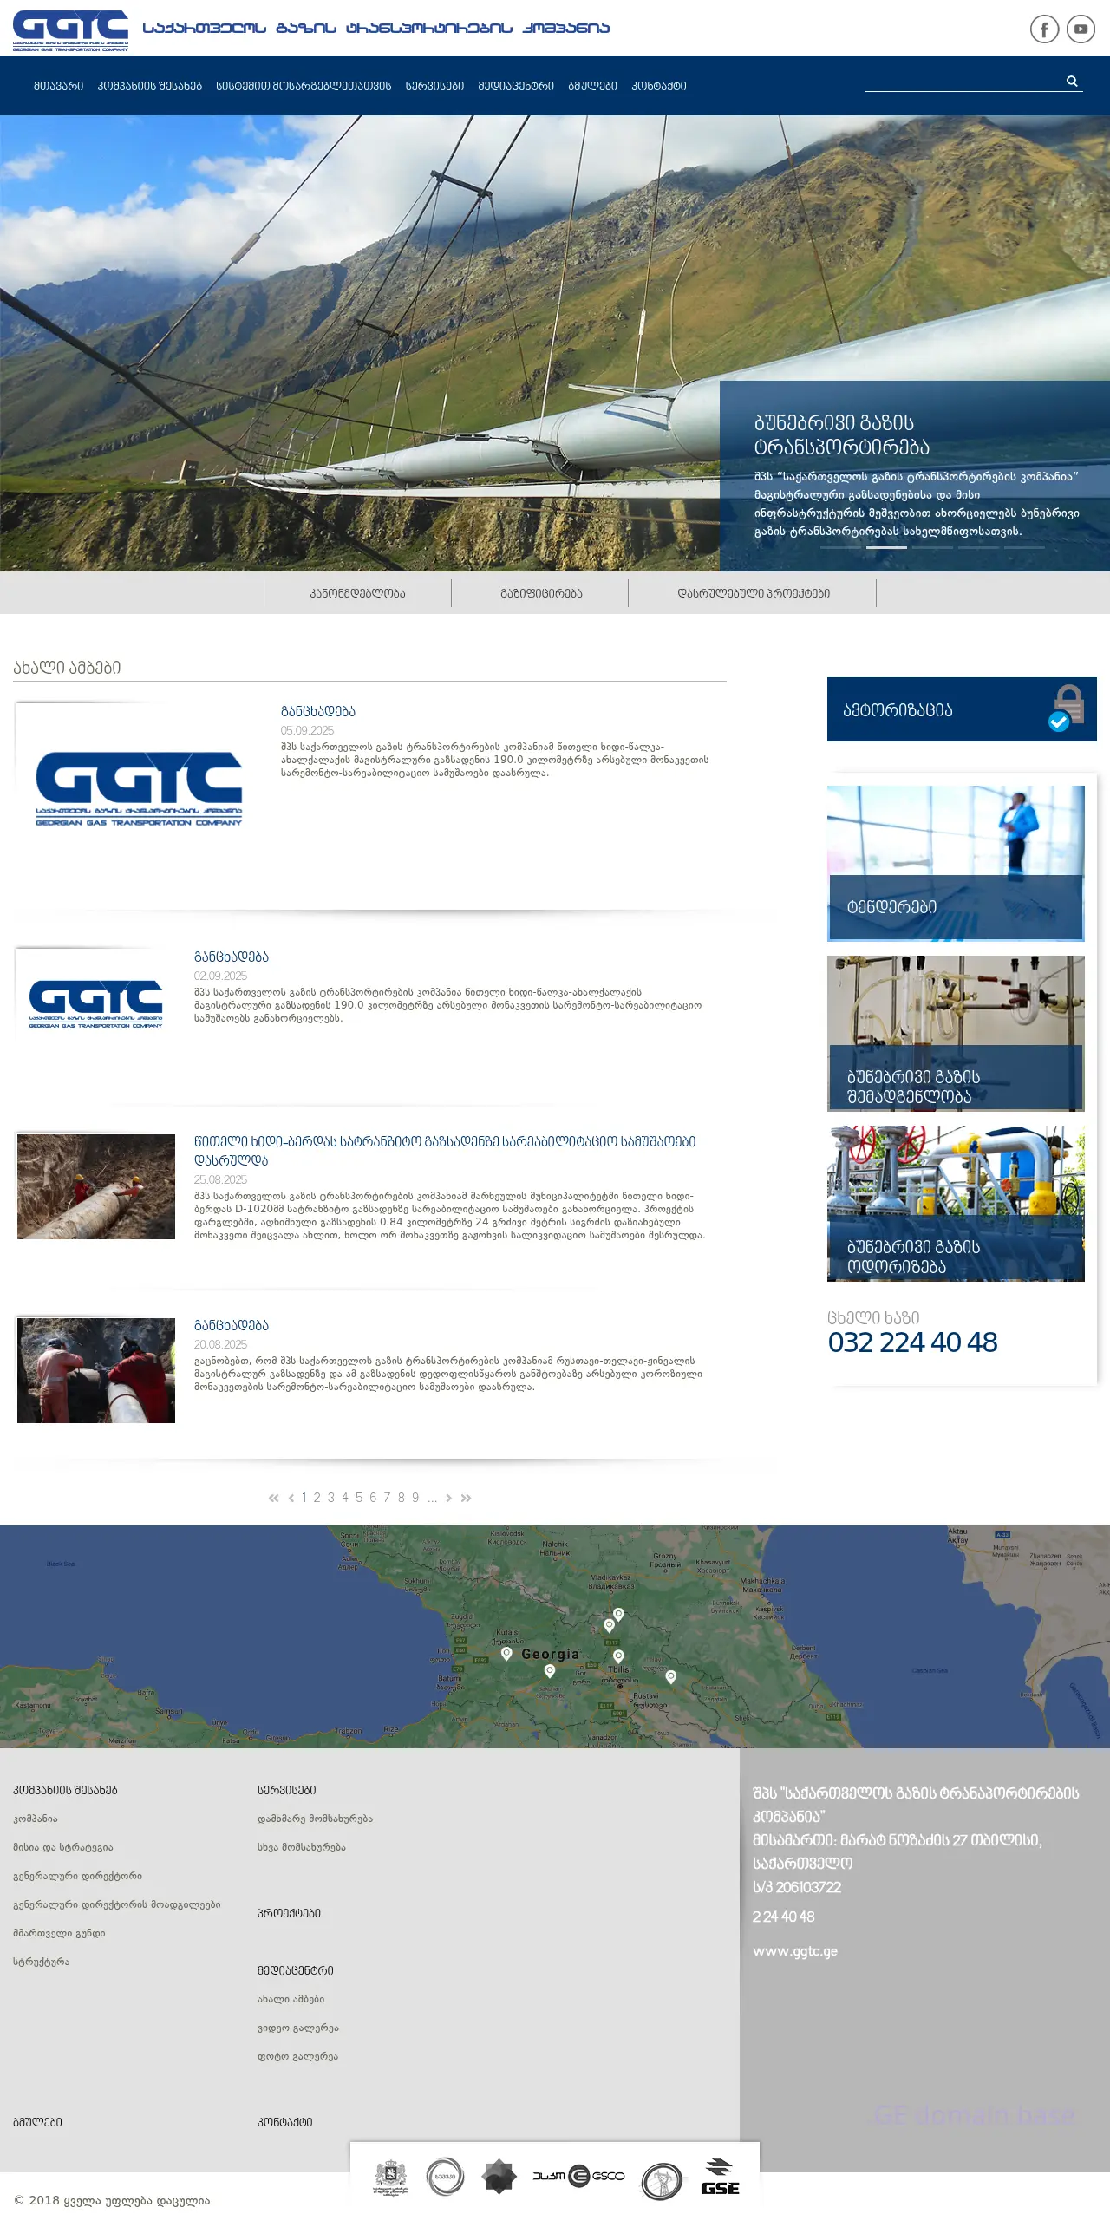Open the pipeline news thumbnail dated 25.08.2025
The height and width of the screenshot is (2227, 1110).
point(96,1186)
